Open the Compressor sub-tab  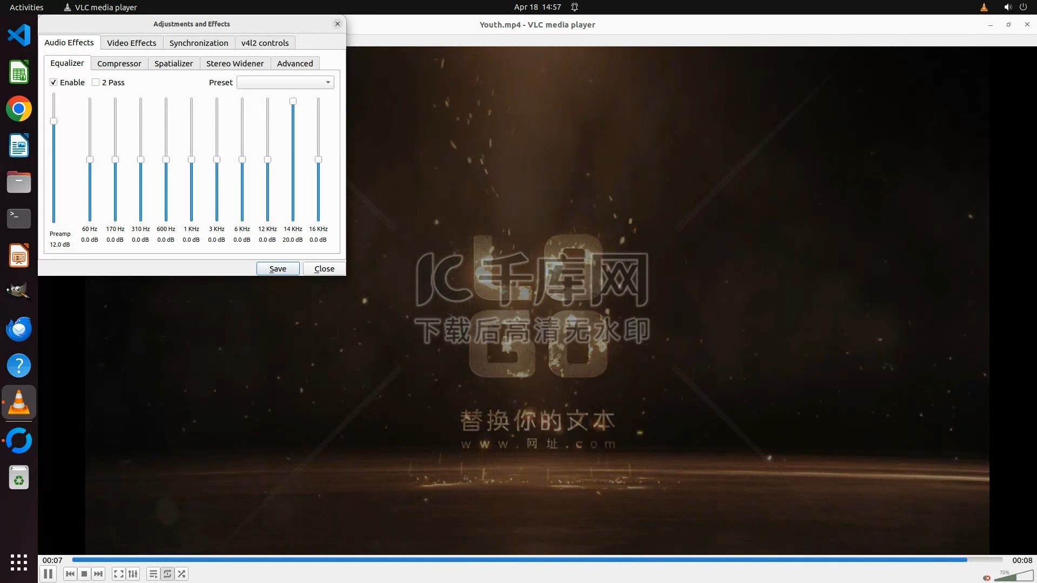click(119, 63)
